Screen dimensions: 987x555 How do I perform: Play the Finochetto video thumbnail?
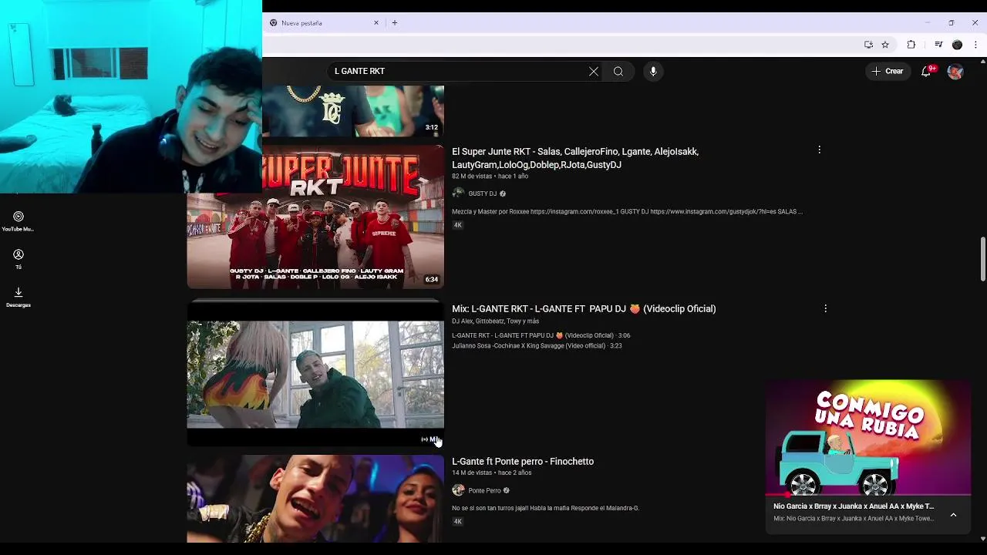(315, 499)
